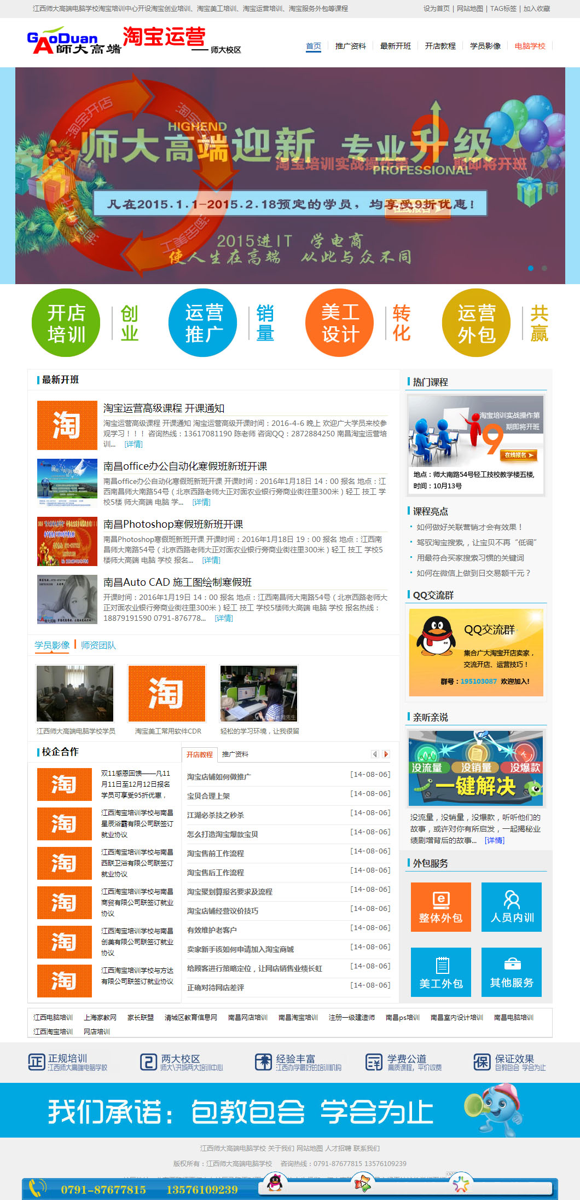Open 开店教程 in navigation
The image size is (580, 1200).
tap(440, 46)
